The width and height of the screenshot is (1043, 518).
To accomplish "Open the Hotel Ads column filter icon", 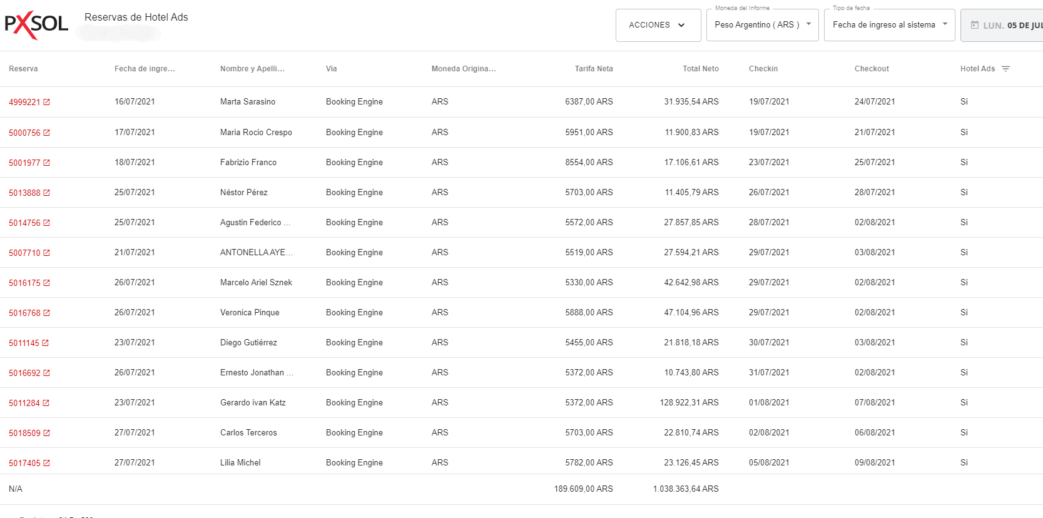I will click(x=1005, y=69).
